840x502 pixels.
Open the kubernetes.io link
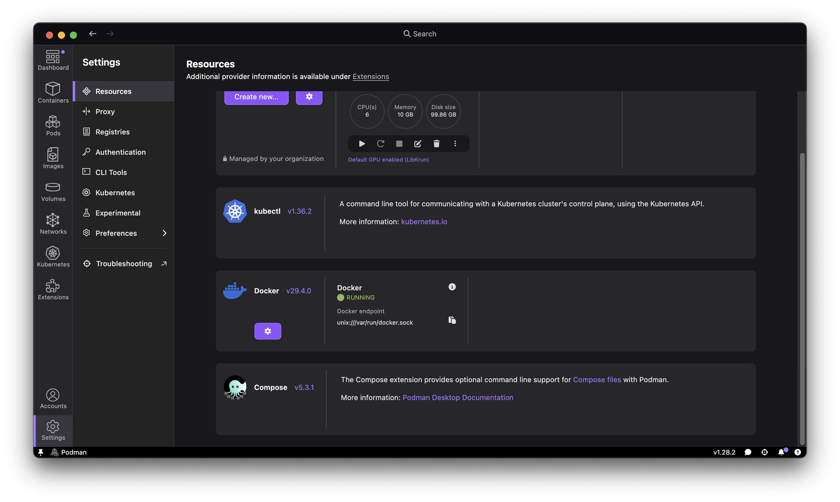[424, 221]
